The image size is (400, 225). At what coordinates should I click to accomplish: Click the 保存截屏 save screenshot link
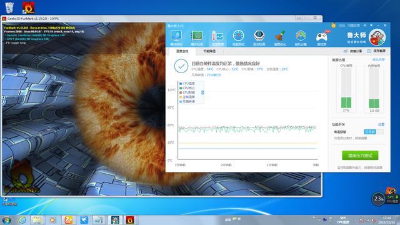click(x=376, y=51)
